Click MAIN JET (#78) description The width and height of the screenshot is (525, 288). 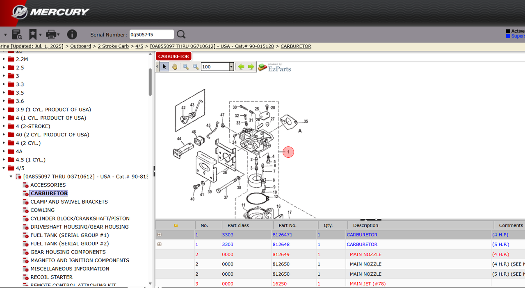(367, 283)
